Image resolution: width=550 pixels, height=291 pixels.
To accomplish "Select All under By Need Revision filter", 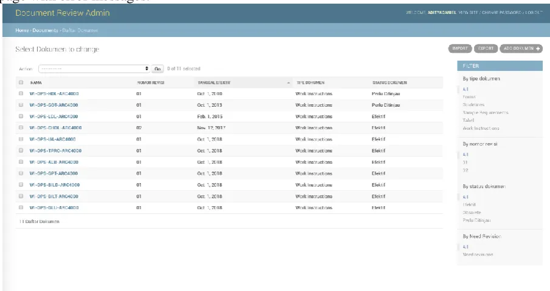I will (466, 247).
